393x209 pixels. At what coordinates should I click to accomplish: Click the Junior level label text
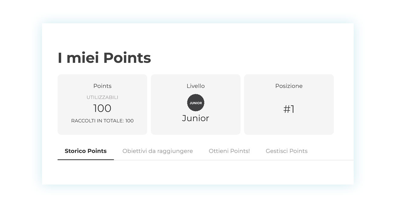[x=196, y=118]
